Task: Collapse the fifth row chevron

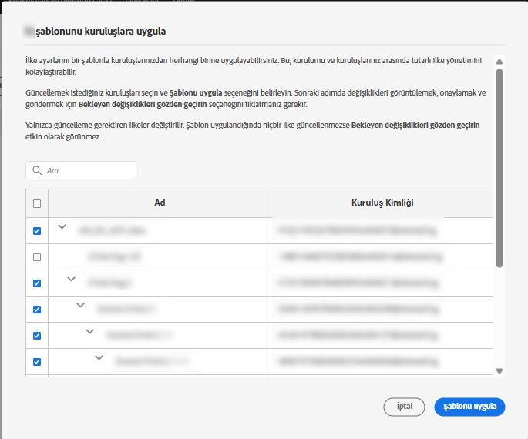Action: point(90,332)
